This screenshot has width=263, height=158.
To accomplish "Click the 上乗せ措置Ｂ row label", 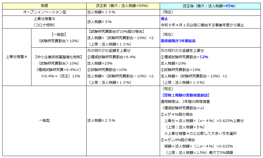I will (x=45, y=19).
